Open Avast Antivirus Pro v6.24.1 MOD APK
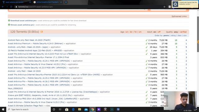 [x=39, y=61]
